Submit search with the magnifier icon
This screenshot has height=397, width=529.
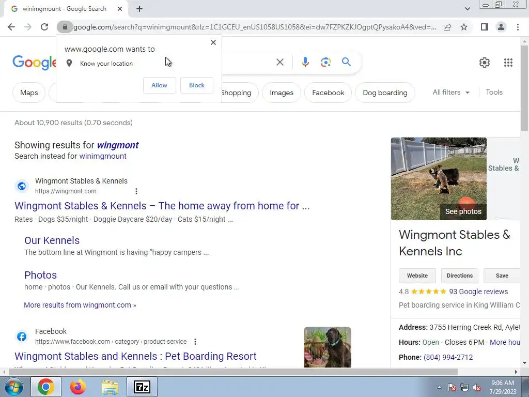coord(346,62)
